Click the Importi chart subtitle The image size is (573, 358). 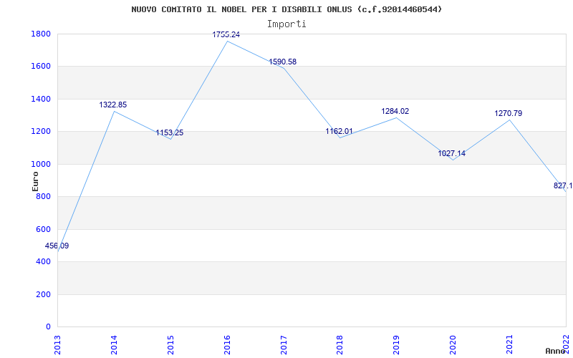(x=286, y=24)
